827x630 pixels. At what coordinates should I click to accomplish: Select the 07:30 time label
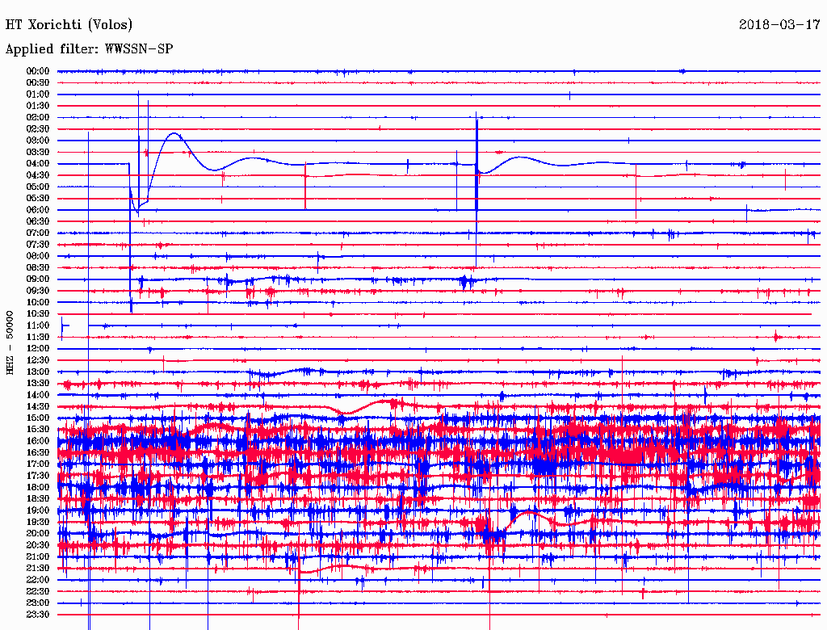(38, 245)
